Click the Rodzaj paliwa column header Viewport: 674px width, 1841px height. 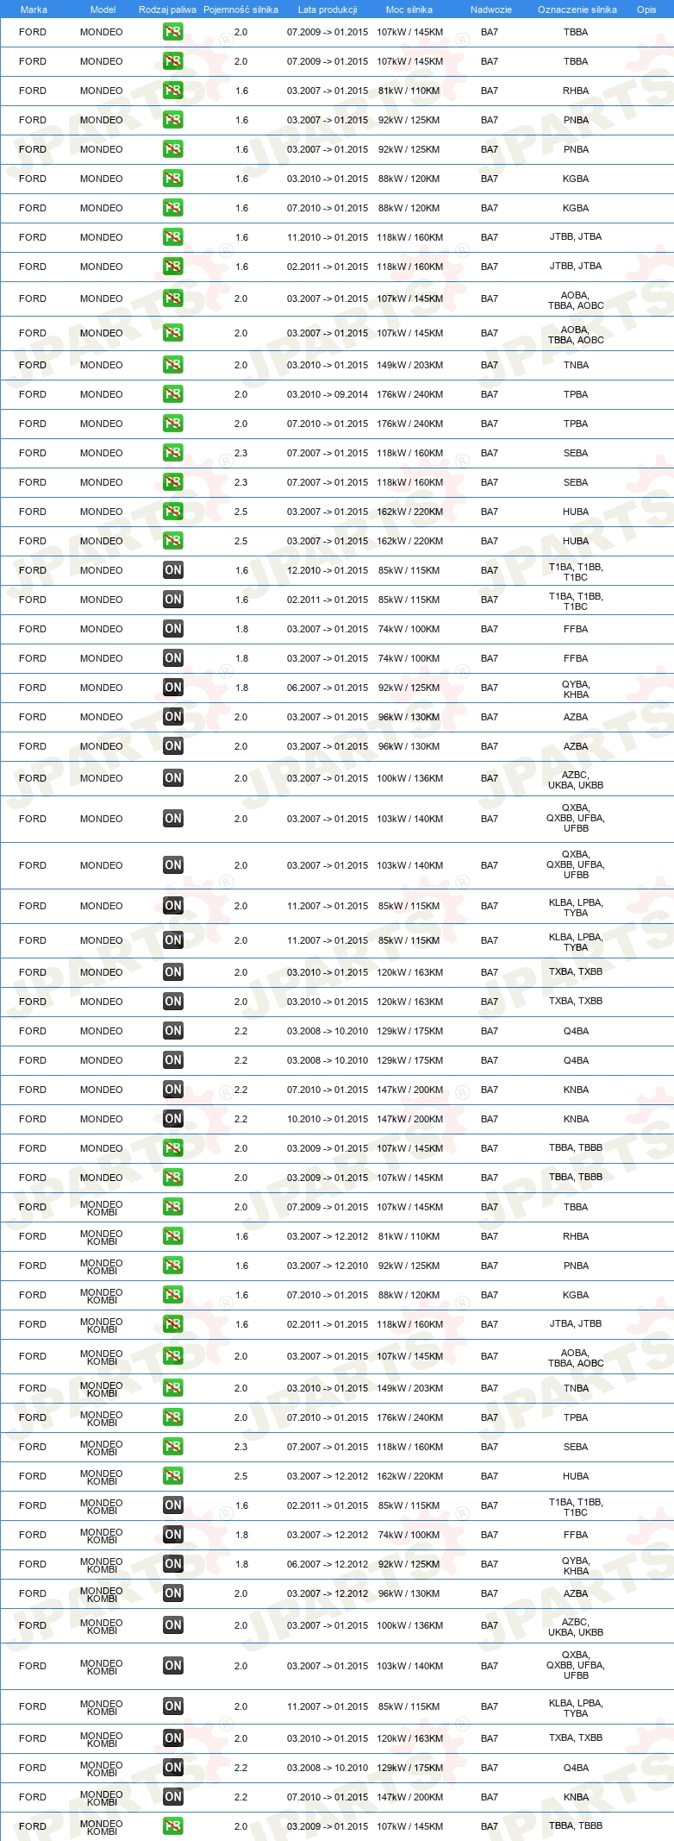167,9
